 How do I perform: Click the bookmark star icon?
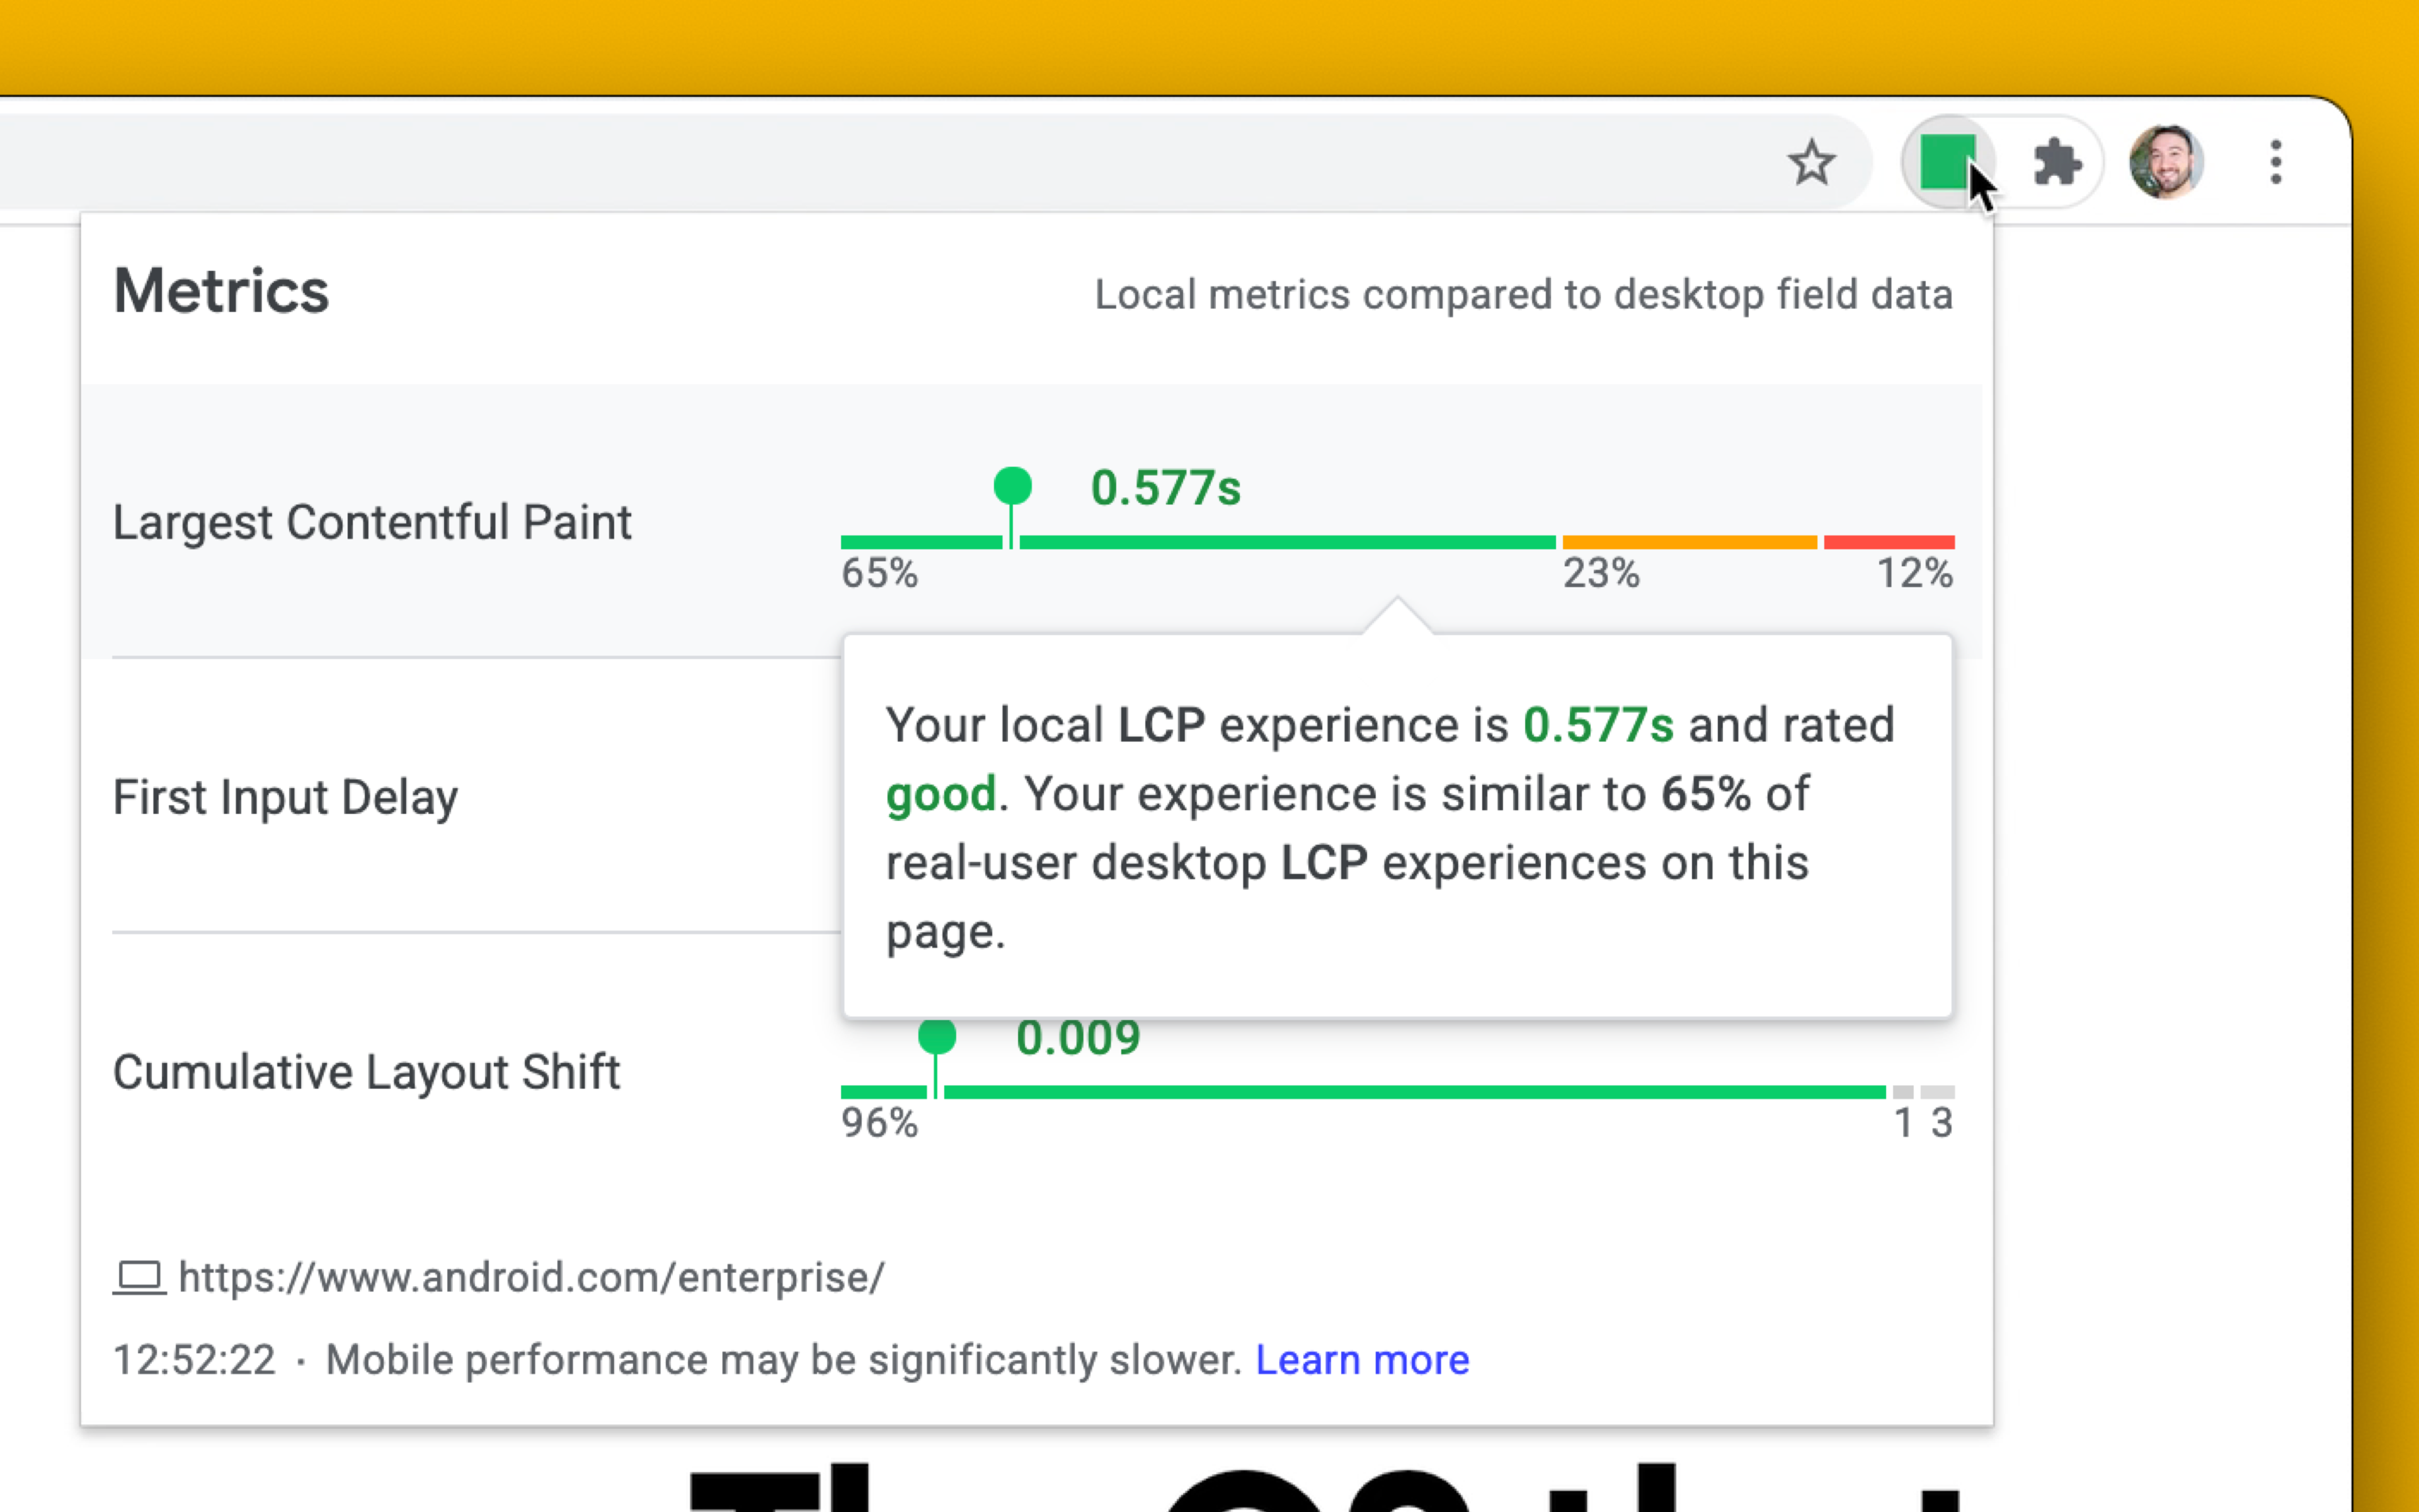tap(1810, 163)
